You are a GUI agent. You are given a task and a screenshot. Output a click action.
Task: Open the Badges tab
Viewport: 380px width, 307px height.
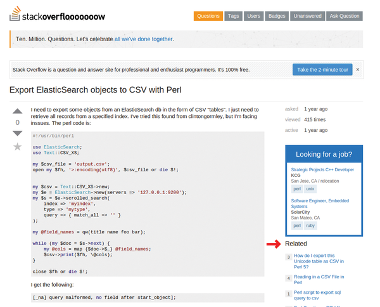[277, 16]
